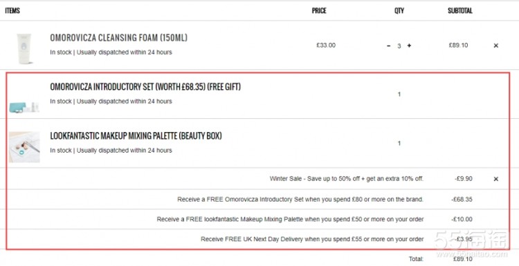Click the free Introductory Set offer text
This screenshot has height=266, width=519.
tap(300, 200)
